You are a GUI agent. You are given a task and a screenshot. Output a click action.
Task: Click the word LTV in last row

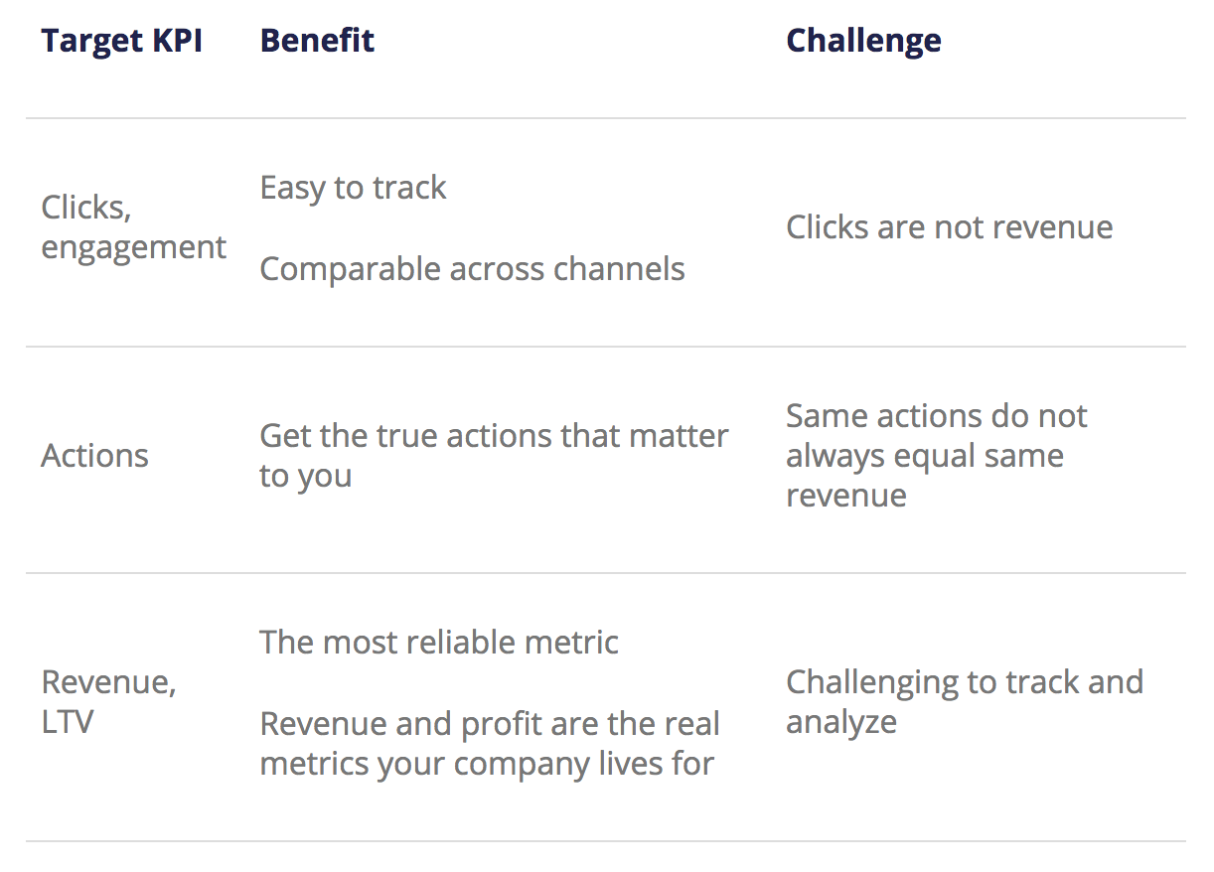[67, 722]
